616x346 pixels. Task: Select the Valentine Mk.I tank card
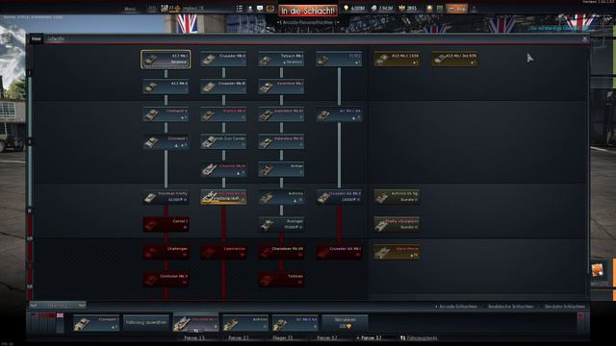pyautogui.click(x=281, y=86)
